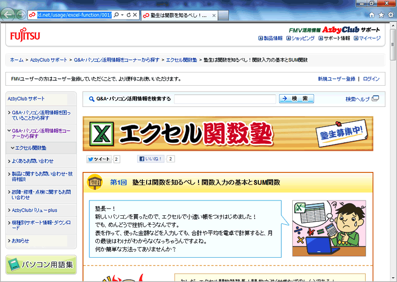Click the search magnifier in address bar
Image resolution: width=397 pixels, height=282 pixels.
[x=116, y=15]
